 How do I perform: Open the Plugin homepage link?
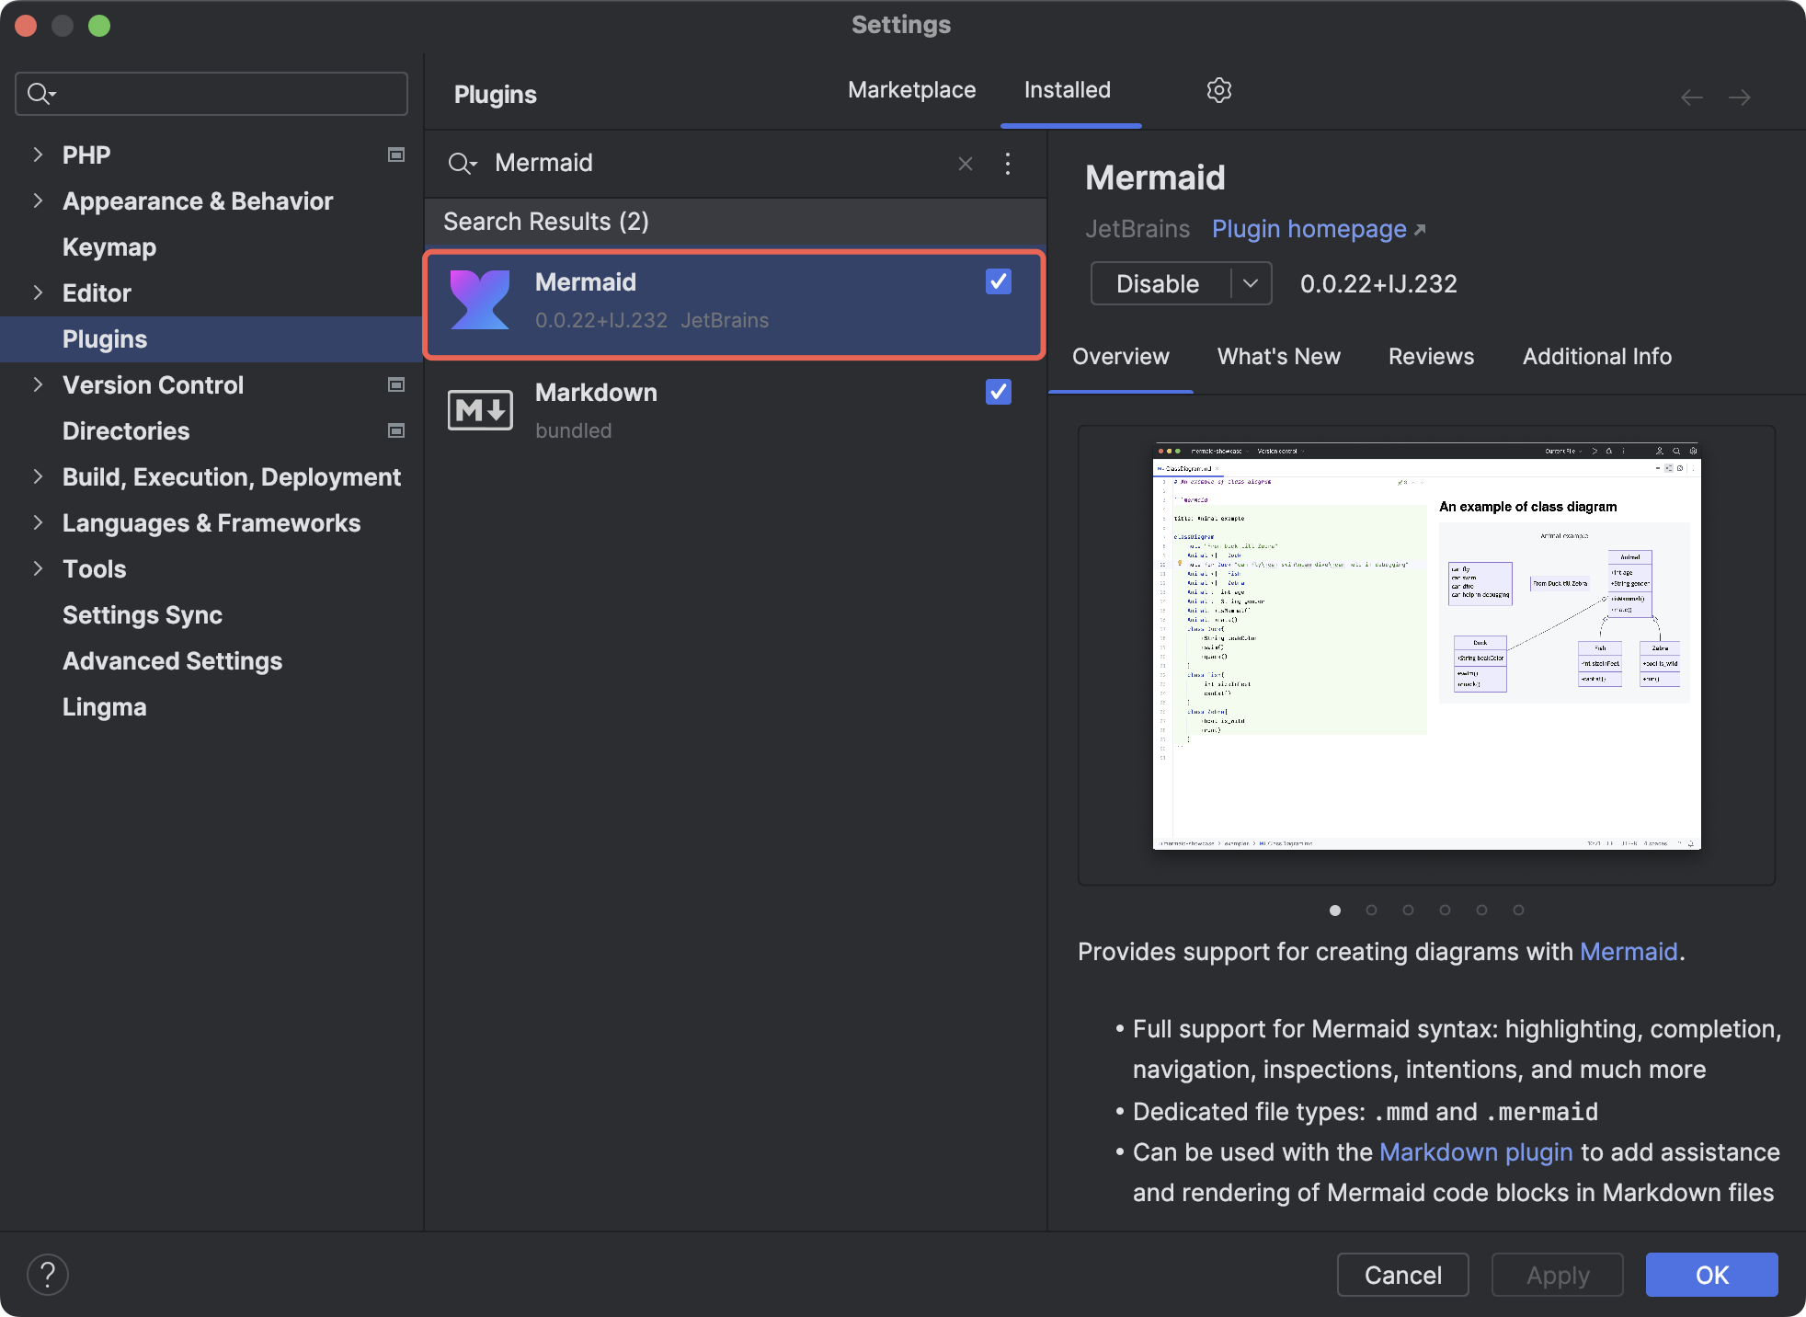1309,229
